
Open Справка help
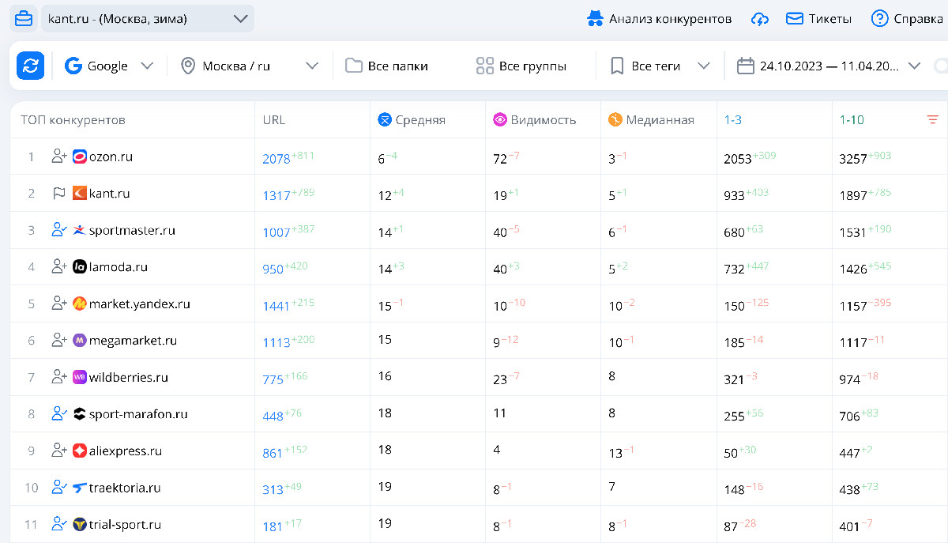coord(906,19)
